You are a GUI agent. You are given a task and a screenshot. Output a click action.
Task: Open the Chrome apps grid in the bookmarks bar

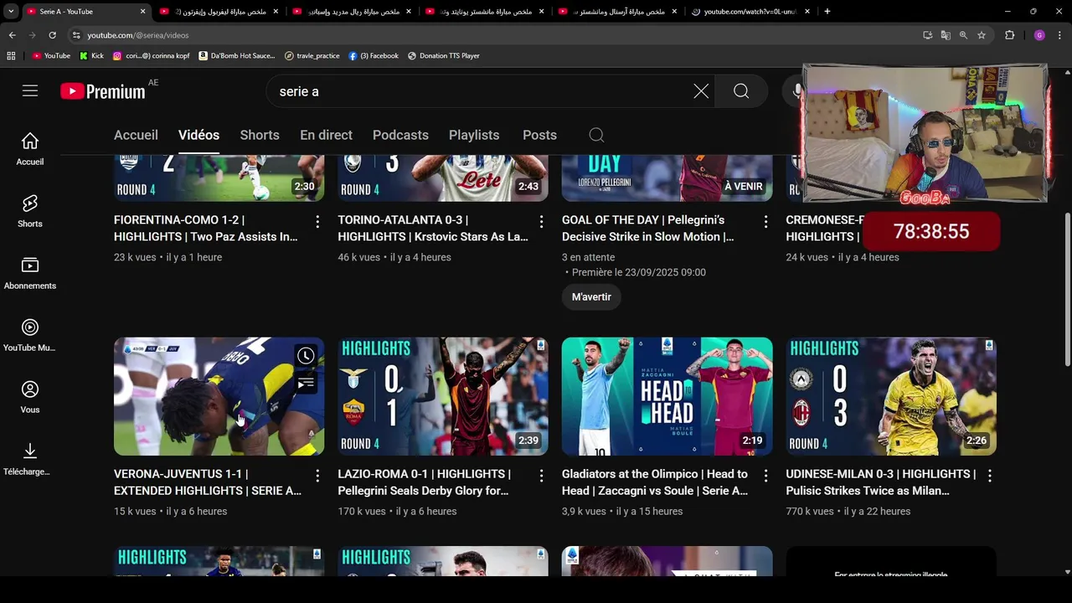pos(11,55)
